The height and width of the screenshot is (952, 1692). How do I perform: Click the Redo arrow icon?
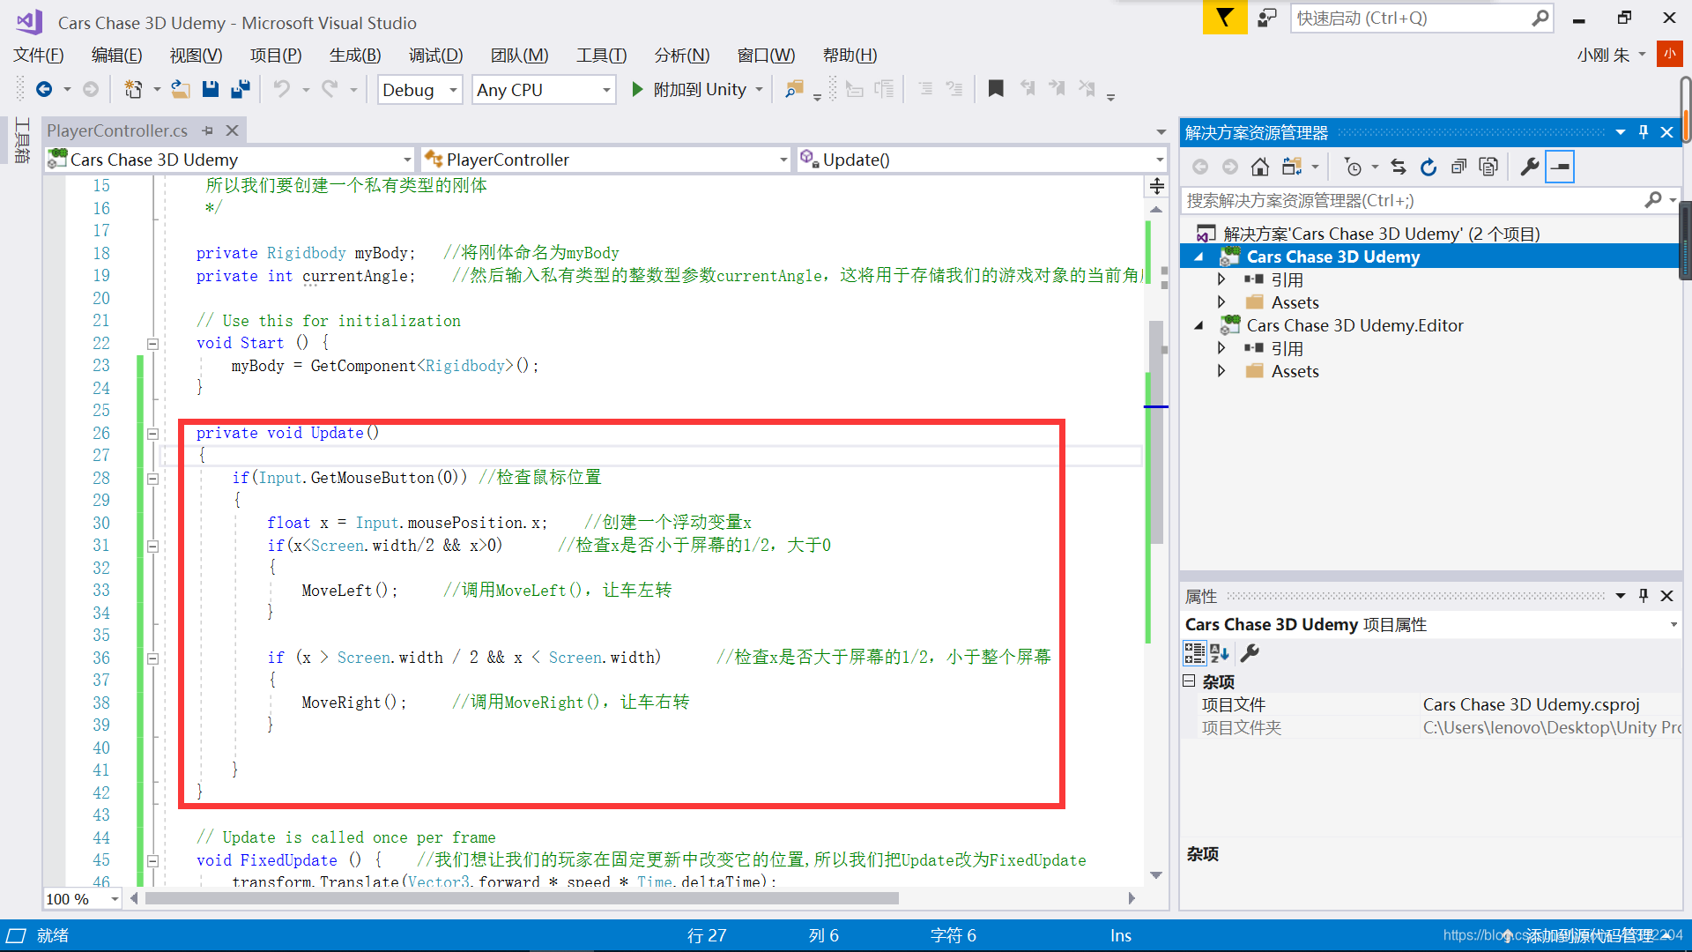[330, 89]
